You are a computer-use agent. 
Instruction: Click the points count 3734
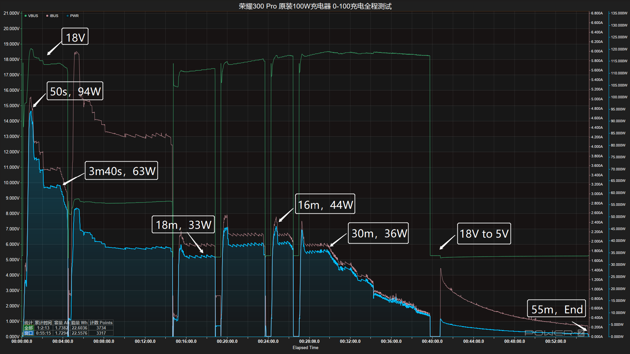pyautogui.click(x=101, y=328)
